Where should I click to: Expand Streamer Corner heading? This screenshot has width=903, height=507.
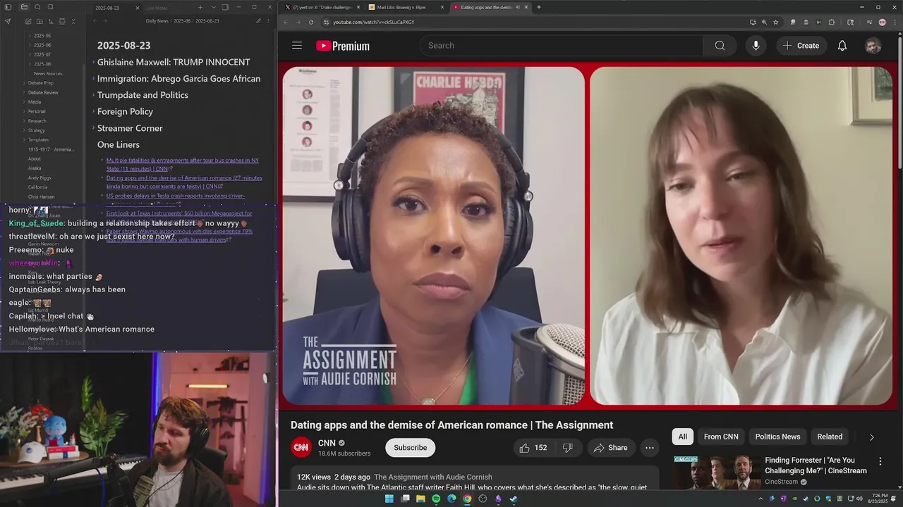(93, 128)
